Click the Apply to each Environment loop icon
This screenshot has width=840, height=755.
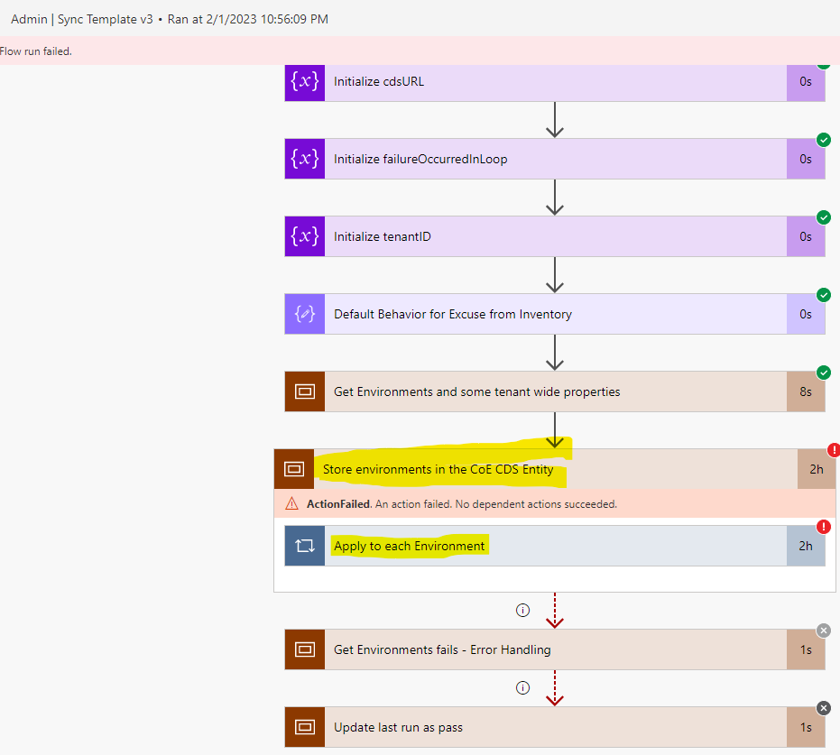pos(304,546)
